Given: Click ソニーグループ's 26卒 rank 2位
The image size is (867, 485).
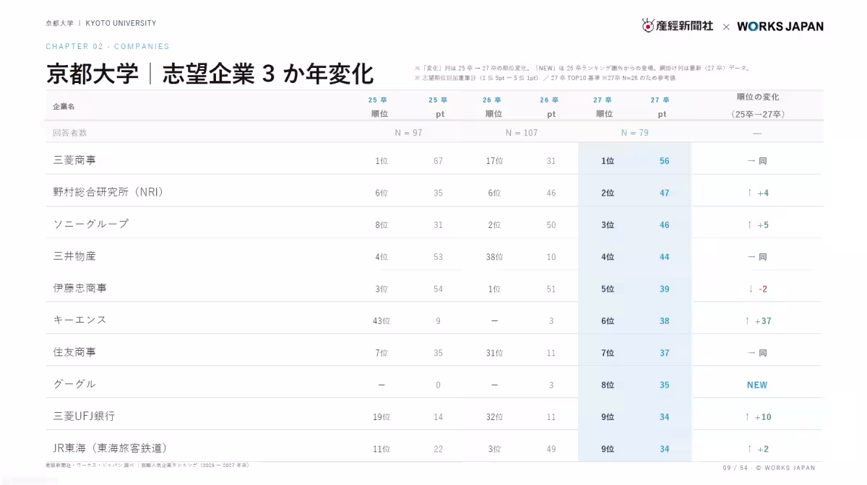Looking at the screenshot, I should click(494, 225).
